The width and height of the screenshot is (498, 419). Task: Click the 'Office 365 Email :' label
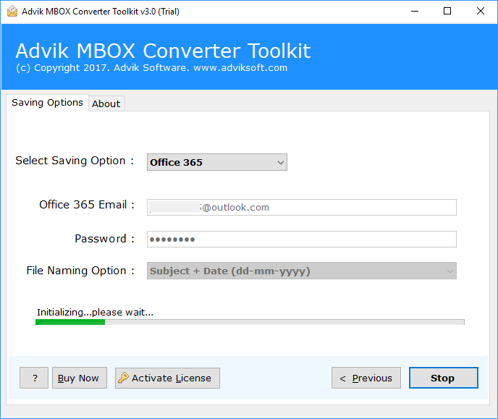[87, 205]
